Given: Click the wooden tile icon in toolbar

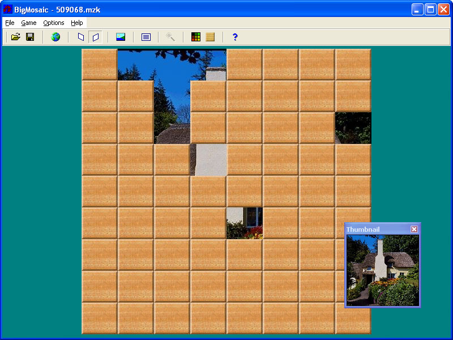Looking at the screenshot, I should tap(210, 37).
